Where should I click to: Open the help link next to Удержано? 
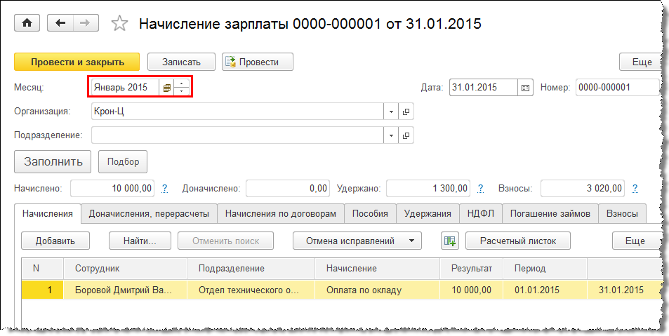pos(480,189)
